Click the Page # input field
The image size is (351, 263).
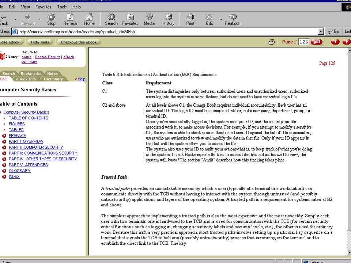pos(304,42)
